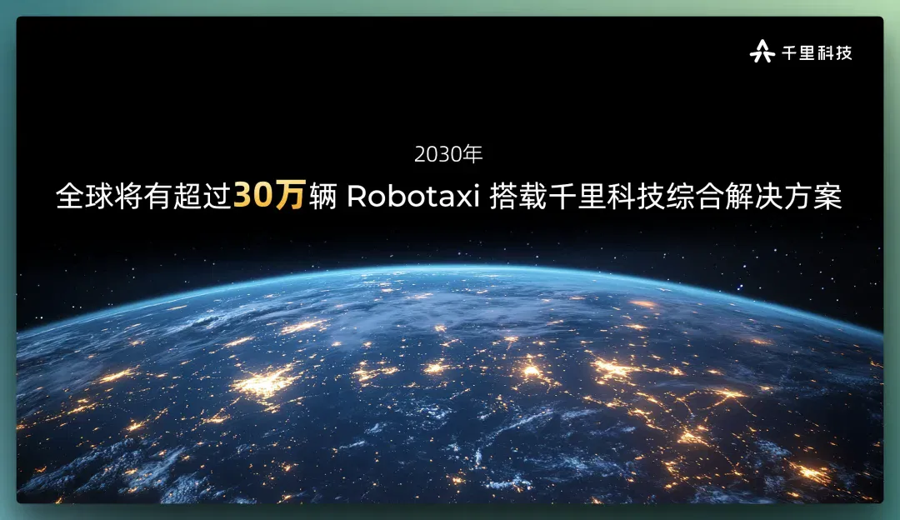Click the highlighted 30万 figure
900x520 pixels.
268,196
